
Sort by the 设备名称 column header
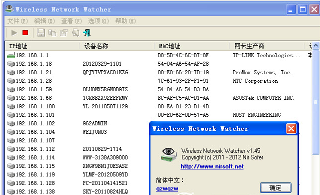pos(116,46)
